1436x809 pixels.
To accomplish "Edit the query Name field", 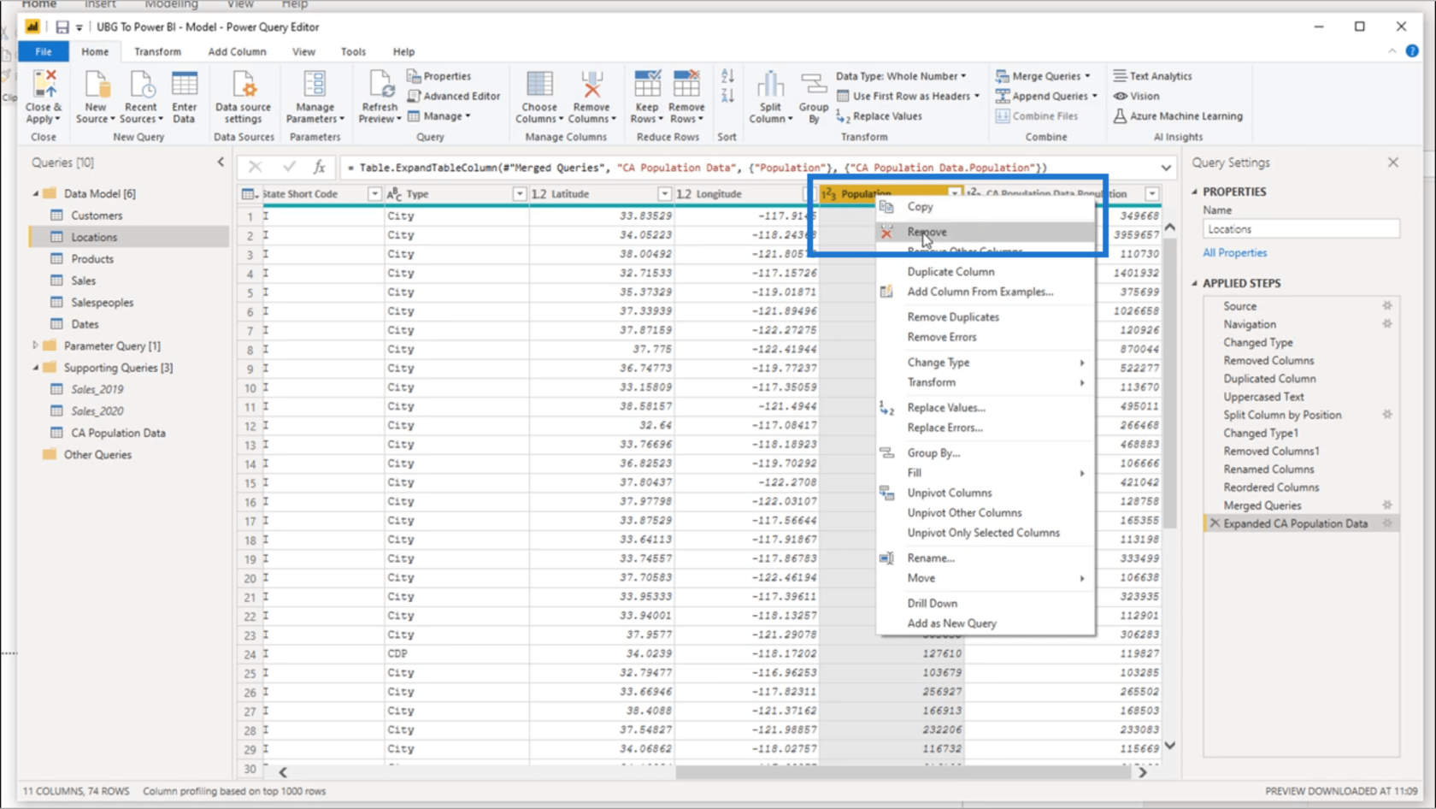I will [1301, 229].
